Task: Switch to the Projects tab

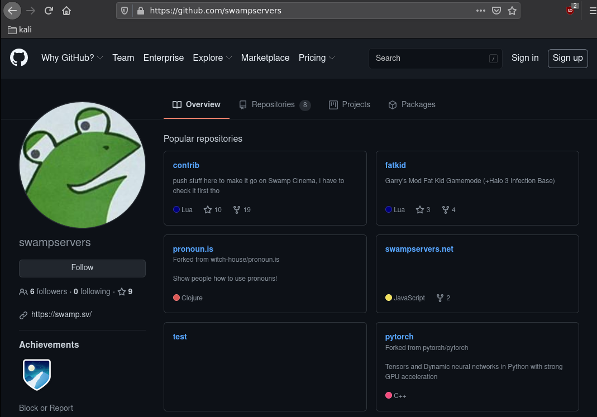Action: (x=350, y=104)
